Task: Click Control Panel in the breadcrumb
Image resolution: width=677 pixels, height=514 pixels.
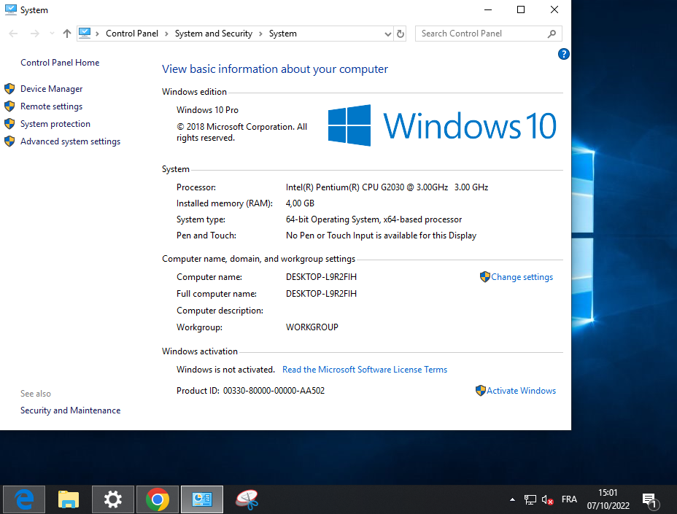Action: (132, 34)
